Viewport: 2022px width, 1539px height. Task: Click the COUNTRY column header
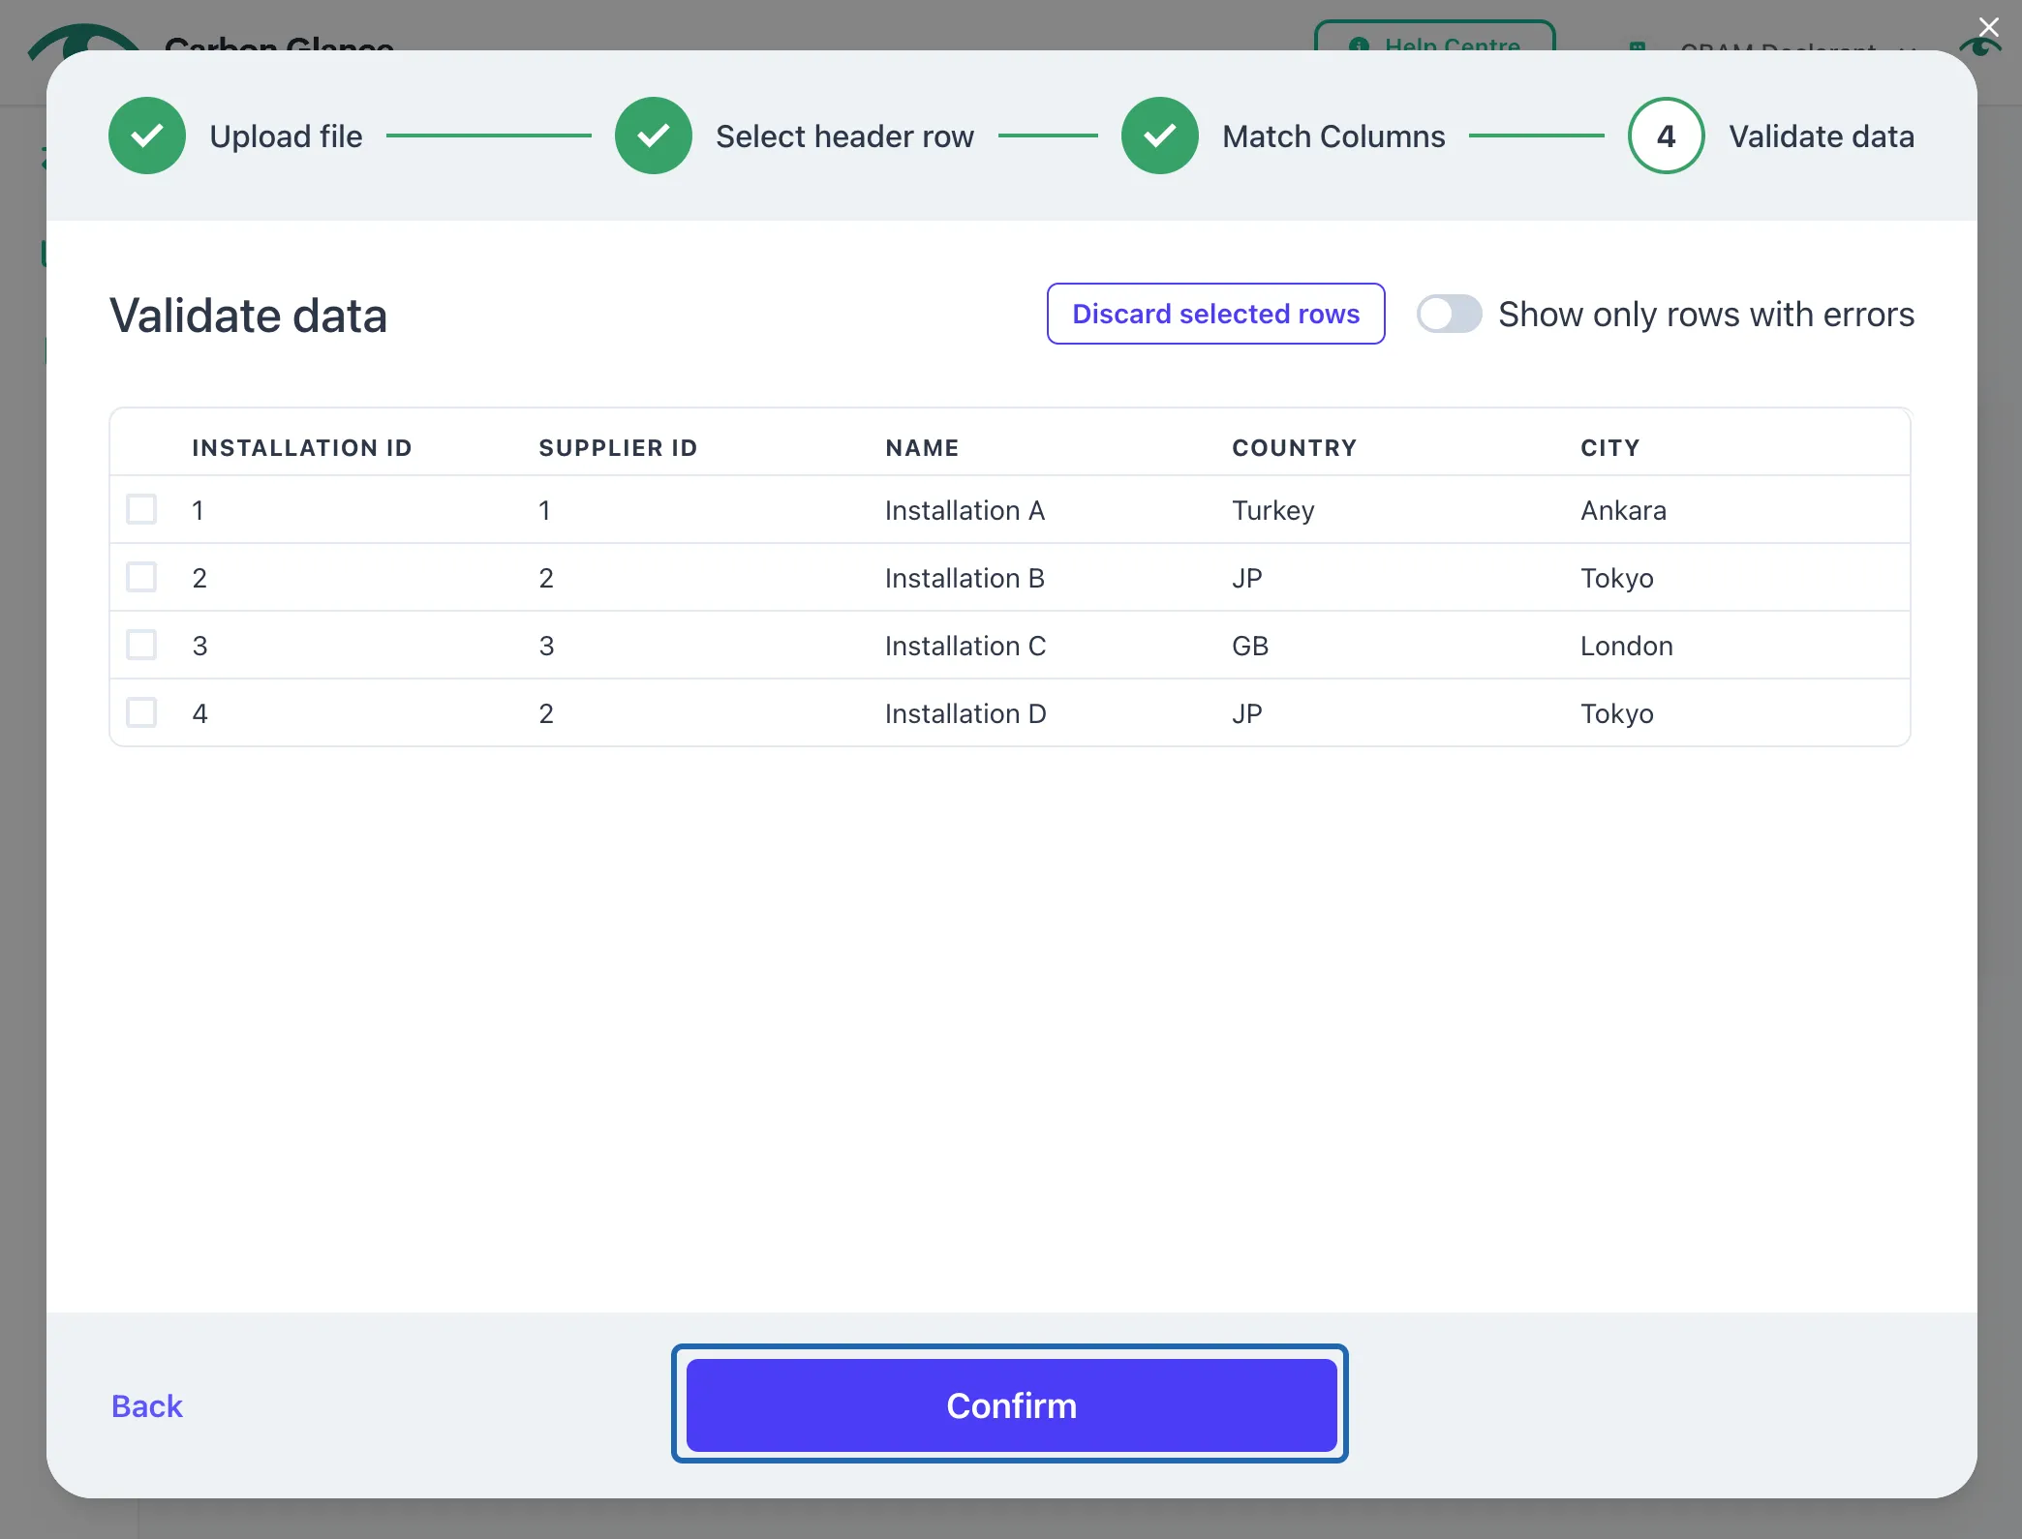pos(1295,448)
